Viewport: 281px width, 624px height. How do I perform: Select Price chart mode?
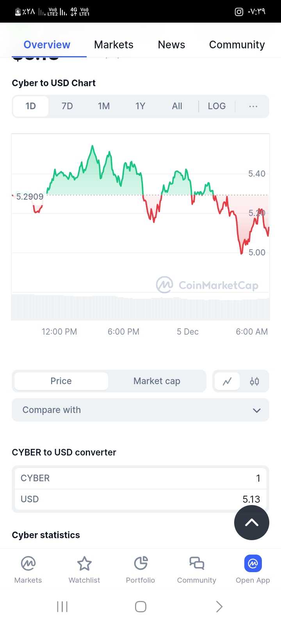tap(61, 381)
